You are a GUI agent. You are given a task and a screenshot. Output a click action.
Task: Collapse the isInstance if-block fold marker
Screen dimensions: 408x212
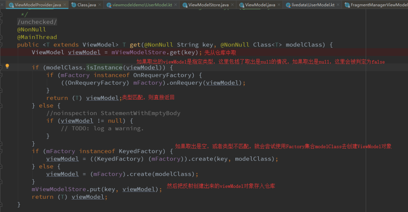(x=1, y=67)
